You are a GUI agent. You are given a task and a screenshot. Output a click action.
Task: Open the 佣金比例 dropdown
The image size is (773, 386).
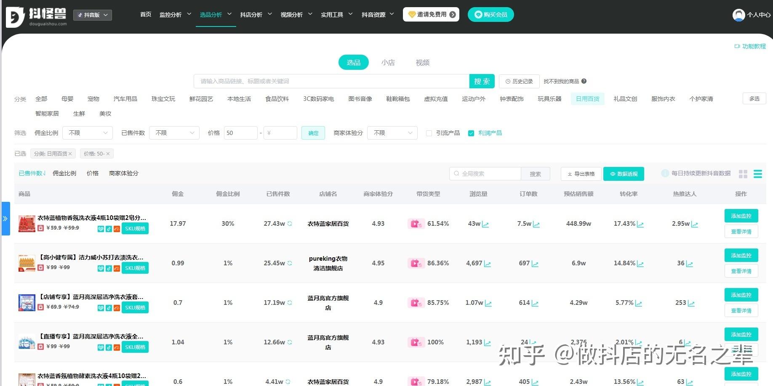click(x=88, y=133)
